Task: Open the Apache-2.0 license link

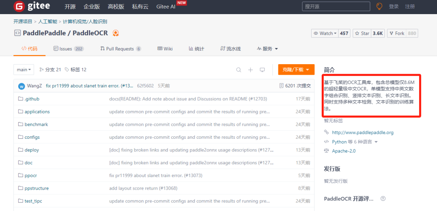Action: [344, 151]
